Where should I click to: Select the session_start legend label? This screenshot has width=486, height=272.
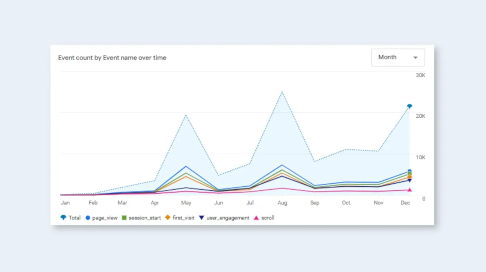click(x=145, y=218)
